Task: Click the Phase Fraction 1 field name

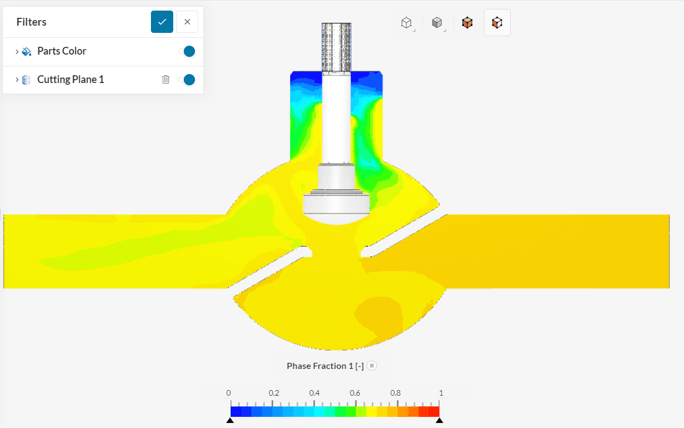Action: (x=325, y=366)
